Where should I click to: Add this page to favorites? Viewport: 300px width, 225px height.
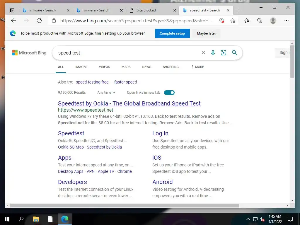pyautogui.click(x=233, y=21)
